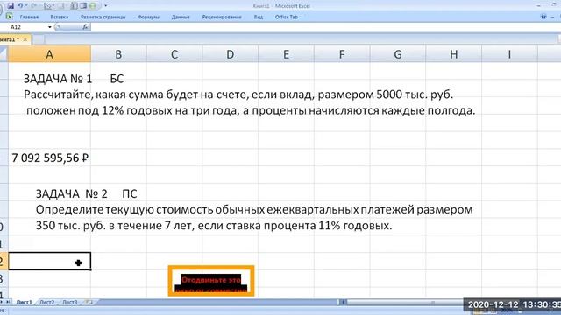This screenshot has height=315, width=561.
Task: Click the line starting with 350 тыс. руб.
Action: click(x=214, y=226)
